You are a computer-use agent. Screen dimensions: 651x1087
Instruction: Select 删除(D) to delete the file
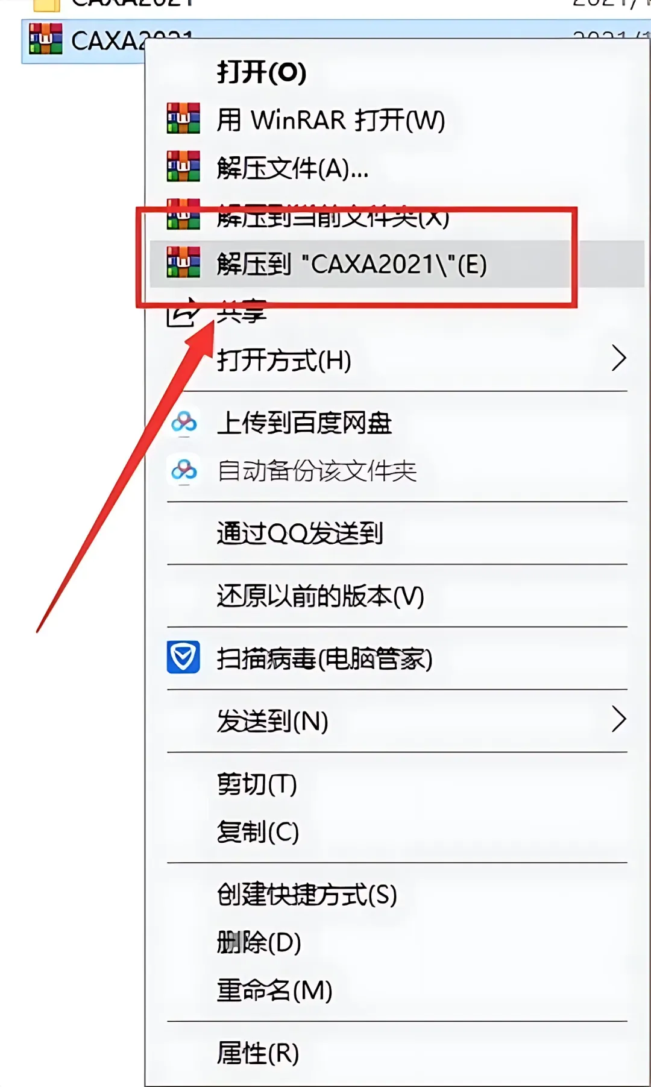coord(259,942)
